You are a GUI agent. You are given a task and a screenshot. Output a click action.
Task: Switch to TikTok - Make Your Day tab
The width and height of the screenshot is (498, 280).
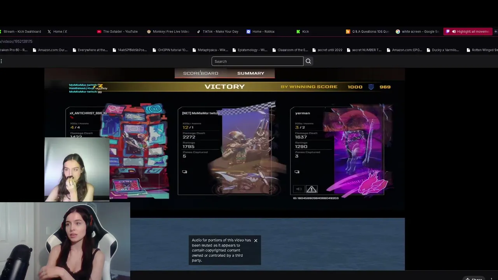click(x=217, y=31)
